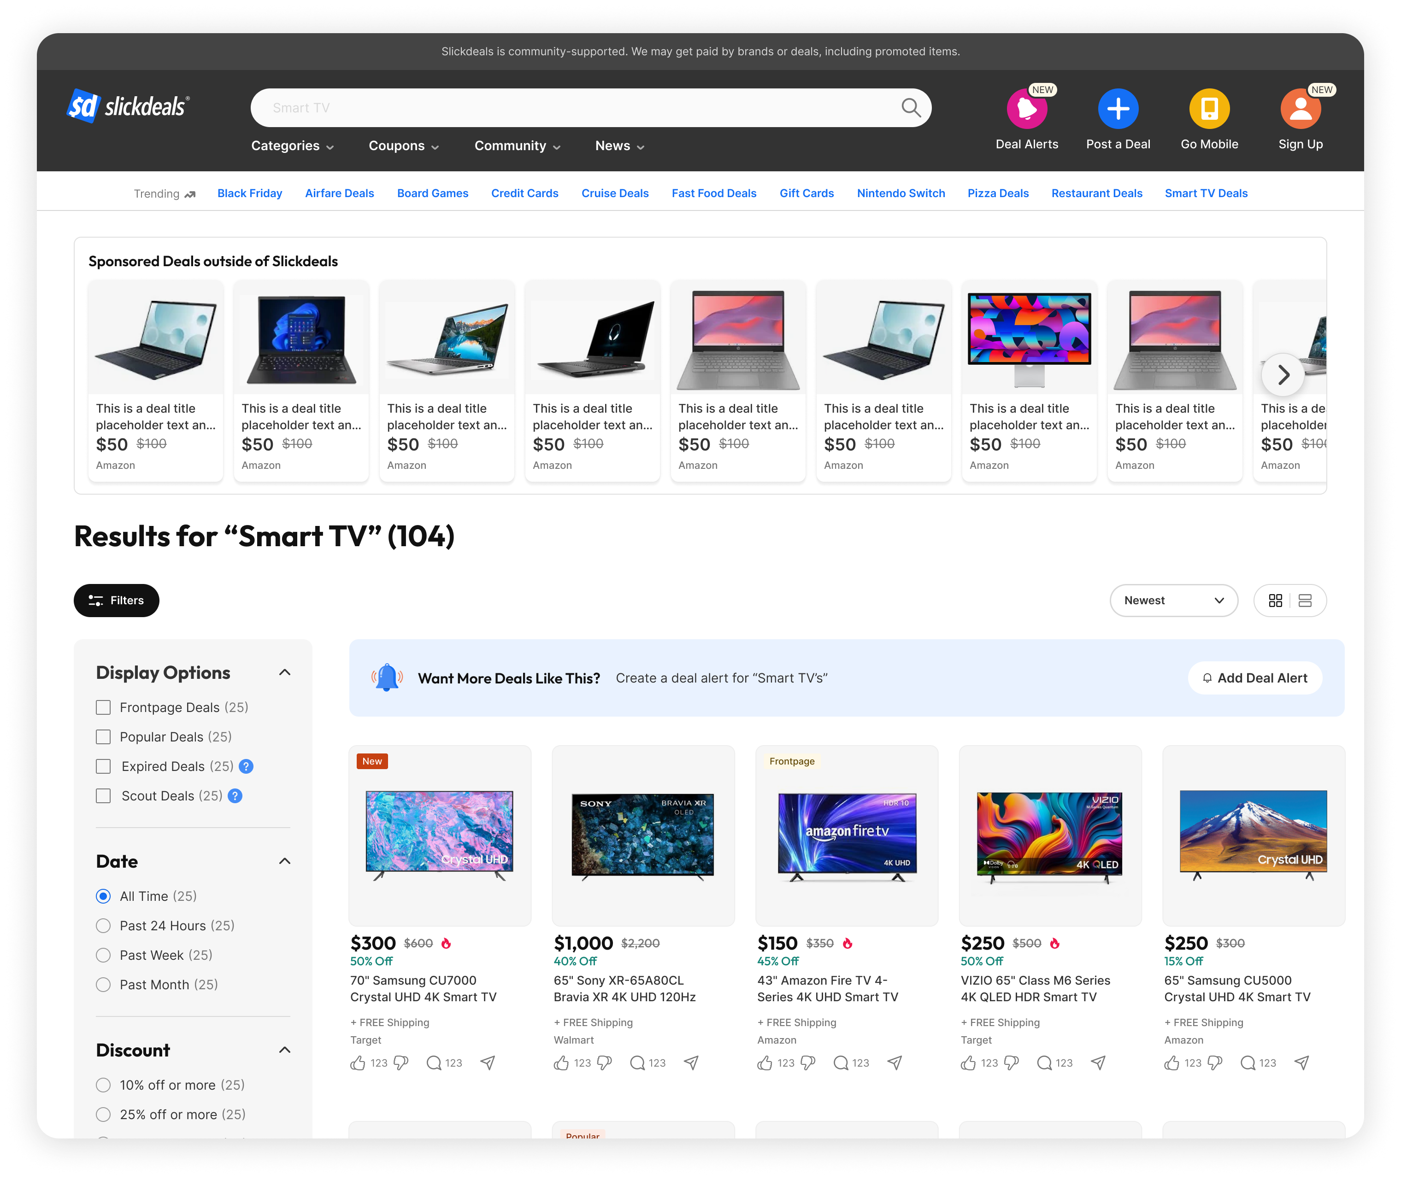Screen dimensions: 1401x1179
Task: Open Black Friday trending link
Action: click(249, 193)
